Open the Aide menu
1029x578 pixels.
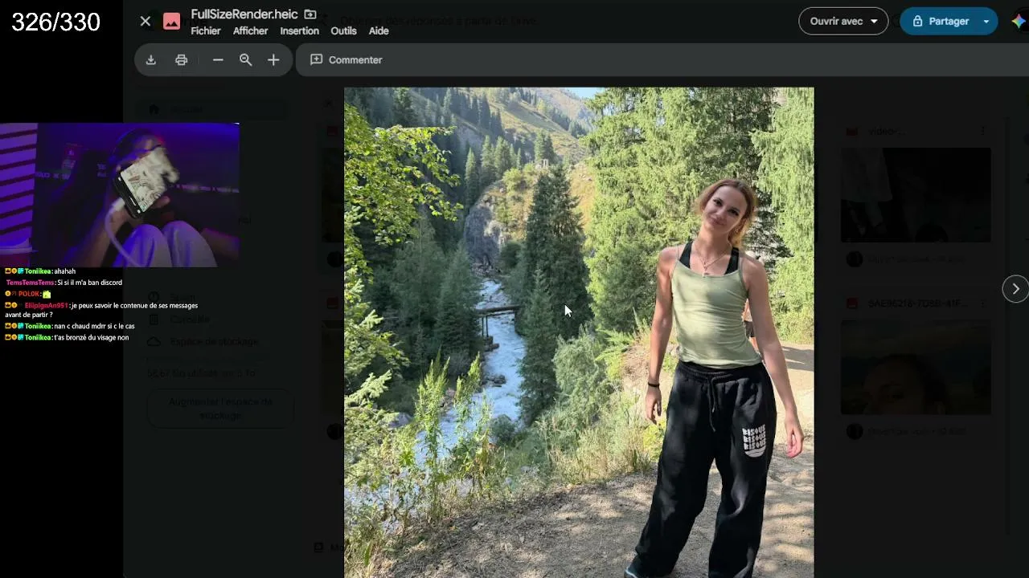tap(379, 31)
